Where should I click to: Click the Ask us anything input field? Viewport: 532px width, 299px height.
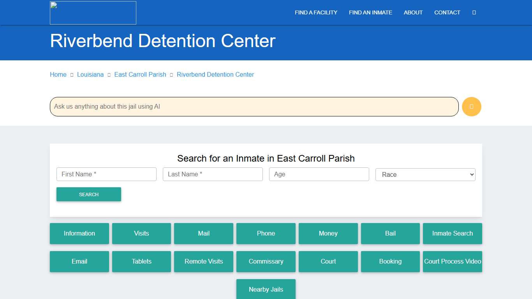pos(253,106)
